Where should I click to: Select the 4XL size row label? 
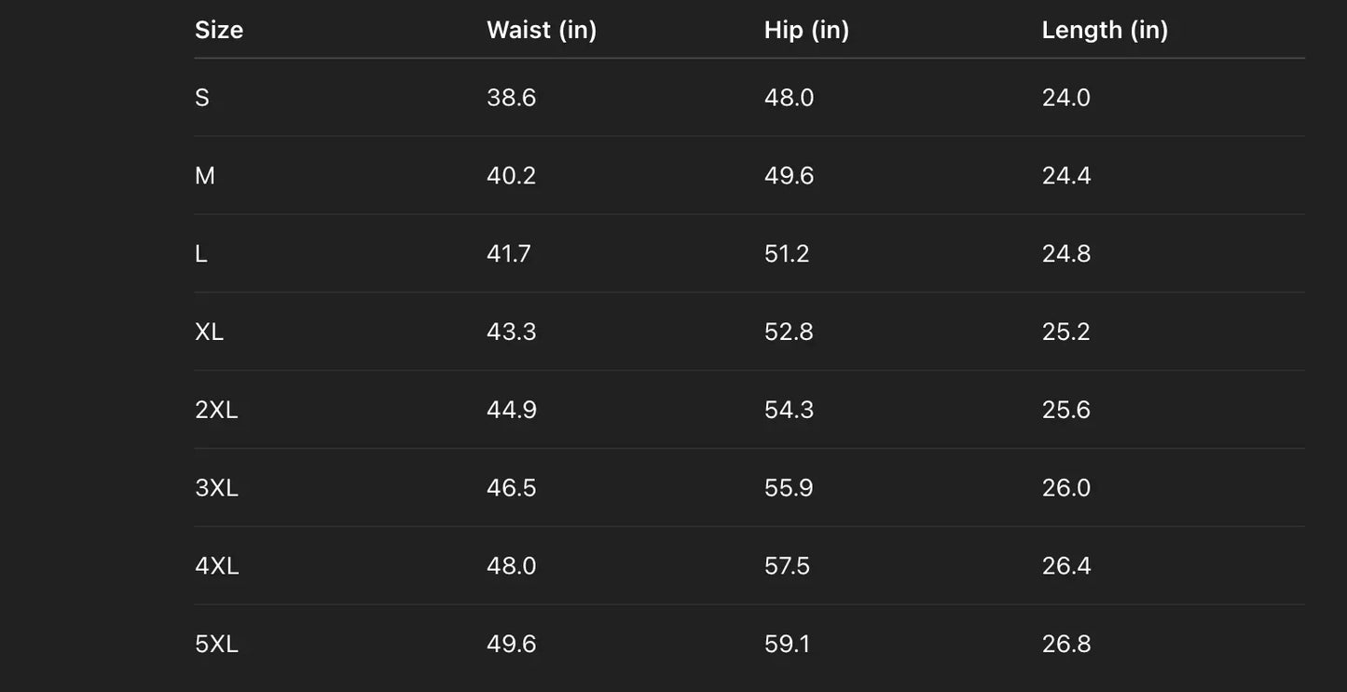point(217,566)
